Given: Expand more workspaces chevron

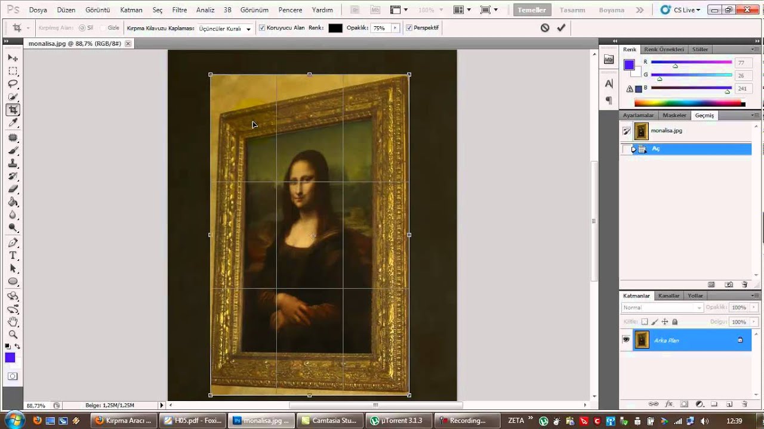Looking at the screenshot, I should [640, 10].
